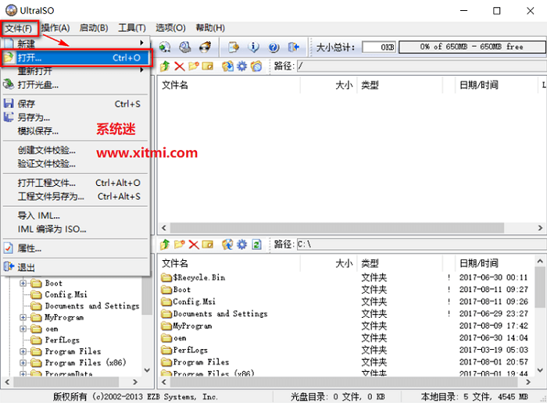Viewport: 547px width, 403px height.
Task: Click the add files toolbar icon
Action: click(234, 47)
